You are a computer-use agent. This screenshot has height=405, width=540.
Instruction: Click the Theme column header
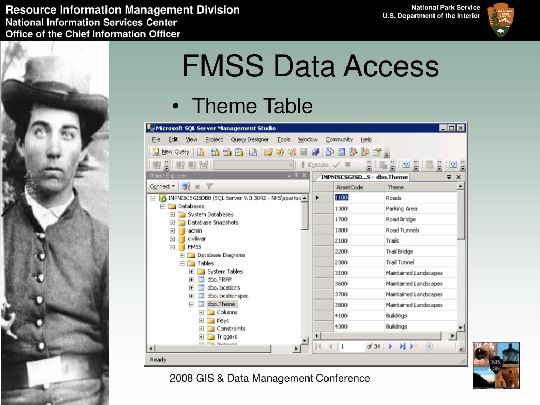click(x=420, y=187)
